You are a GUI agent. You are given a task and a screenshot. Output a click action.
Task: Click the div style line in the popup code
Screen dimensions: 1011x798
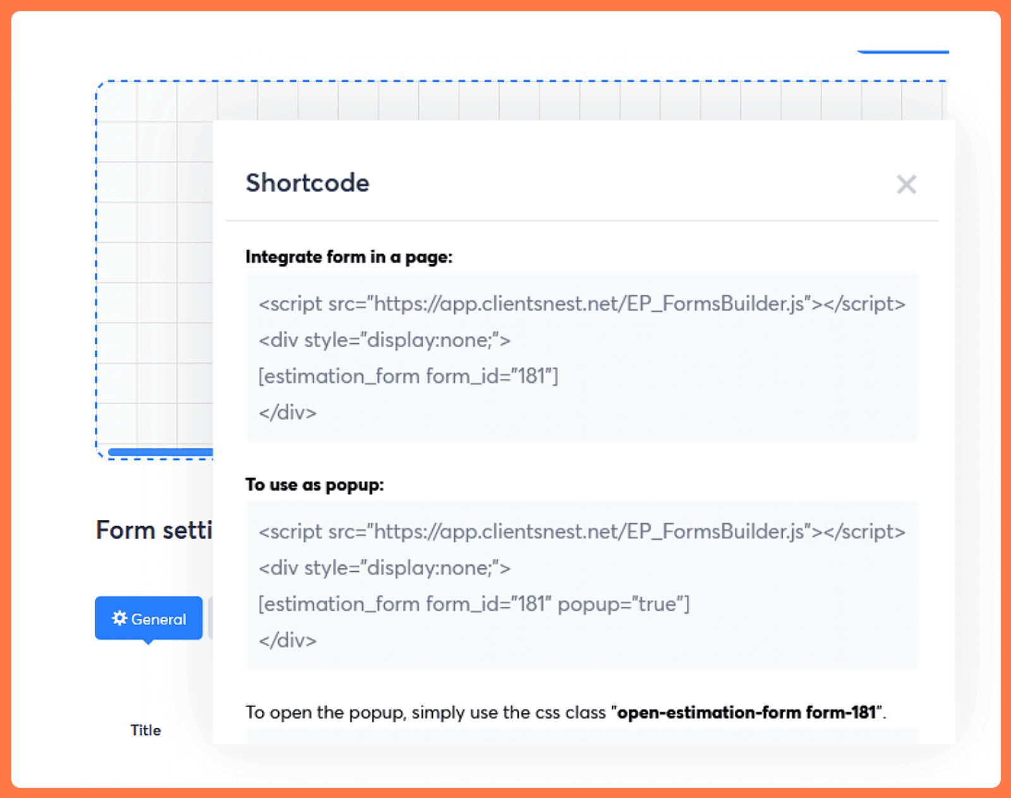(x=384, y=568)
